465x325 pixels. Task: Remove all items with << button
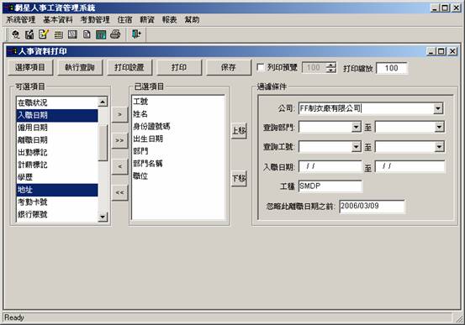119,192
